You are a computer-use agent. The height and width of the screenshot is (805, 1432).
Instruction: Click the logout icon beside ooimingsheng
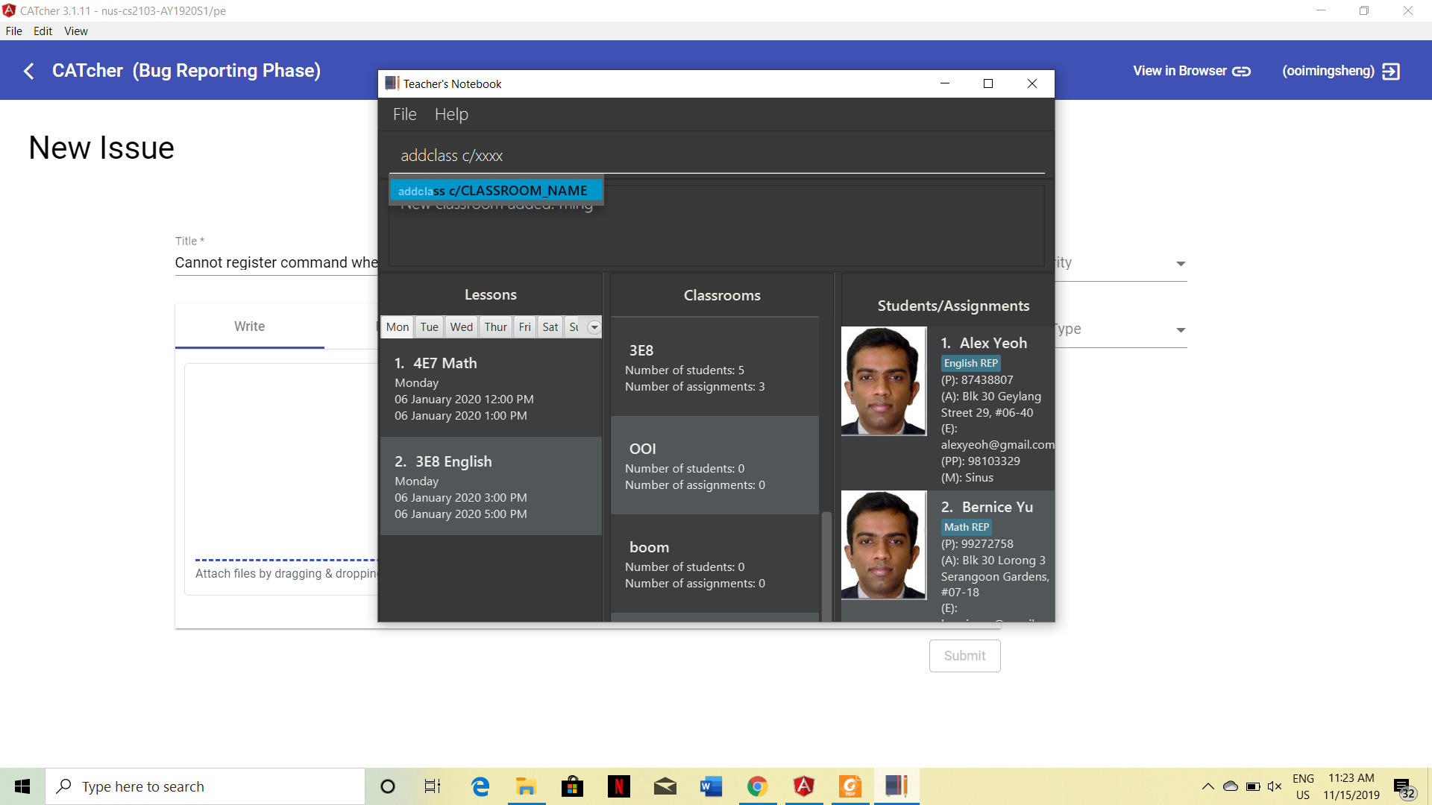(x=1391, y=71)
